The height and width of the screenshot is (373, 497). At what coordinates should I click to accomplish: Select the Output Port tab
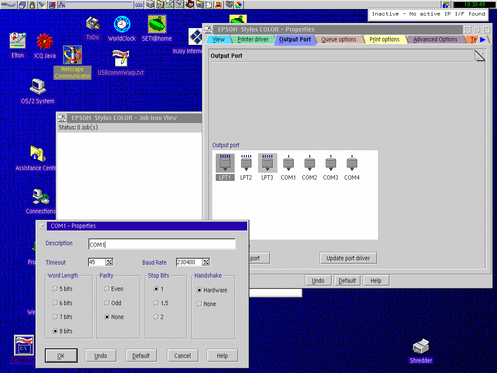pyautogui.click(x=295, y=39)
